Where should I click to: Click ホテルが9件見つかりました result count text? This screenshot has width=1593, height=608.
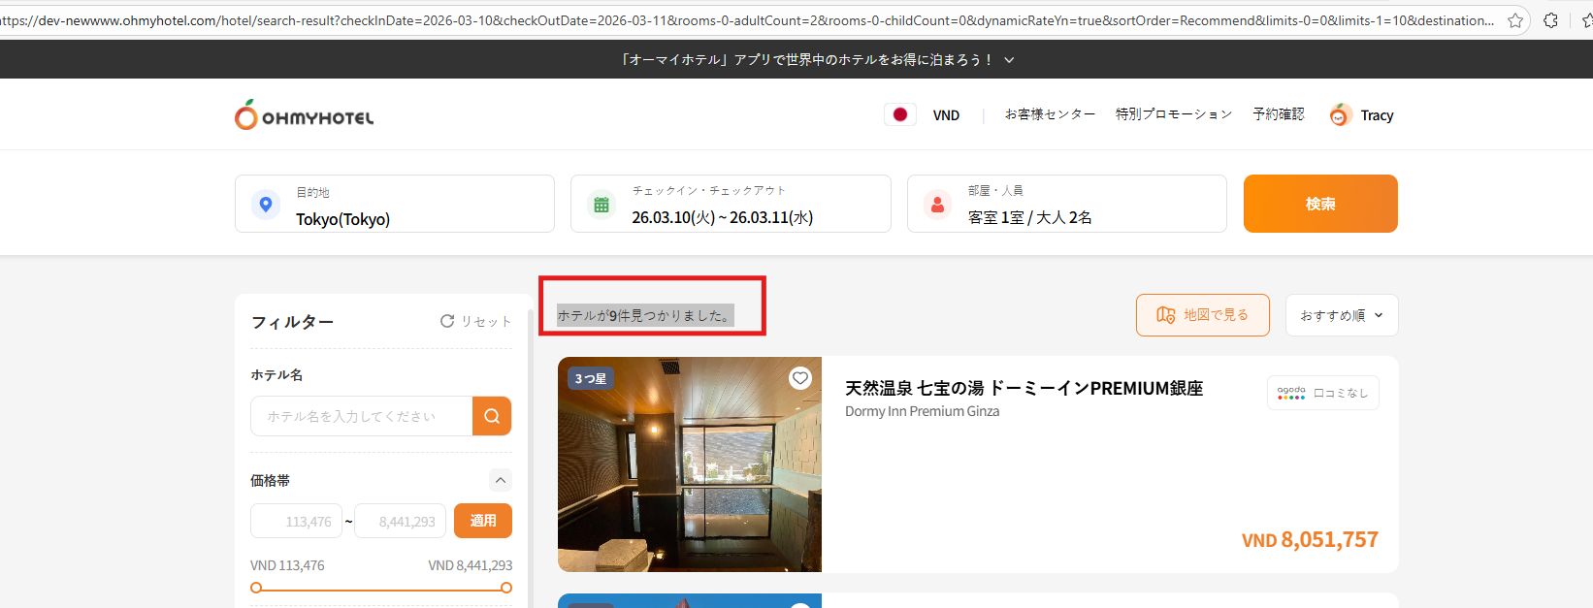click(x=645, y=315)
